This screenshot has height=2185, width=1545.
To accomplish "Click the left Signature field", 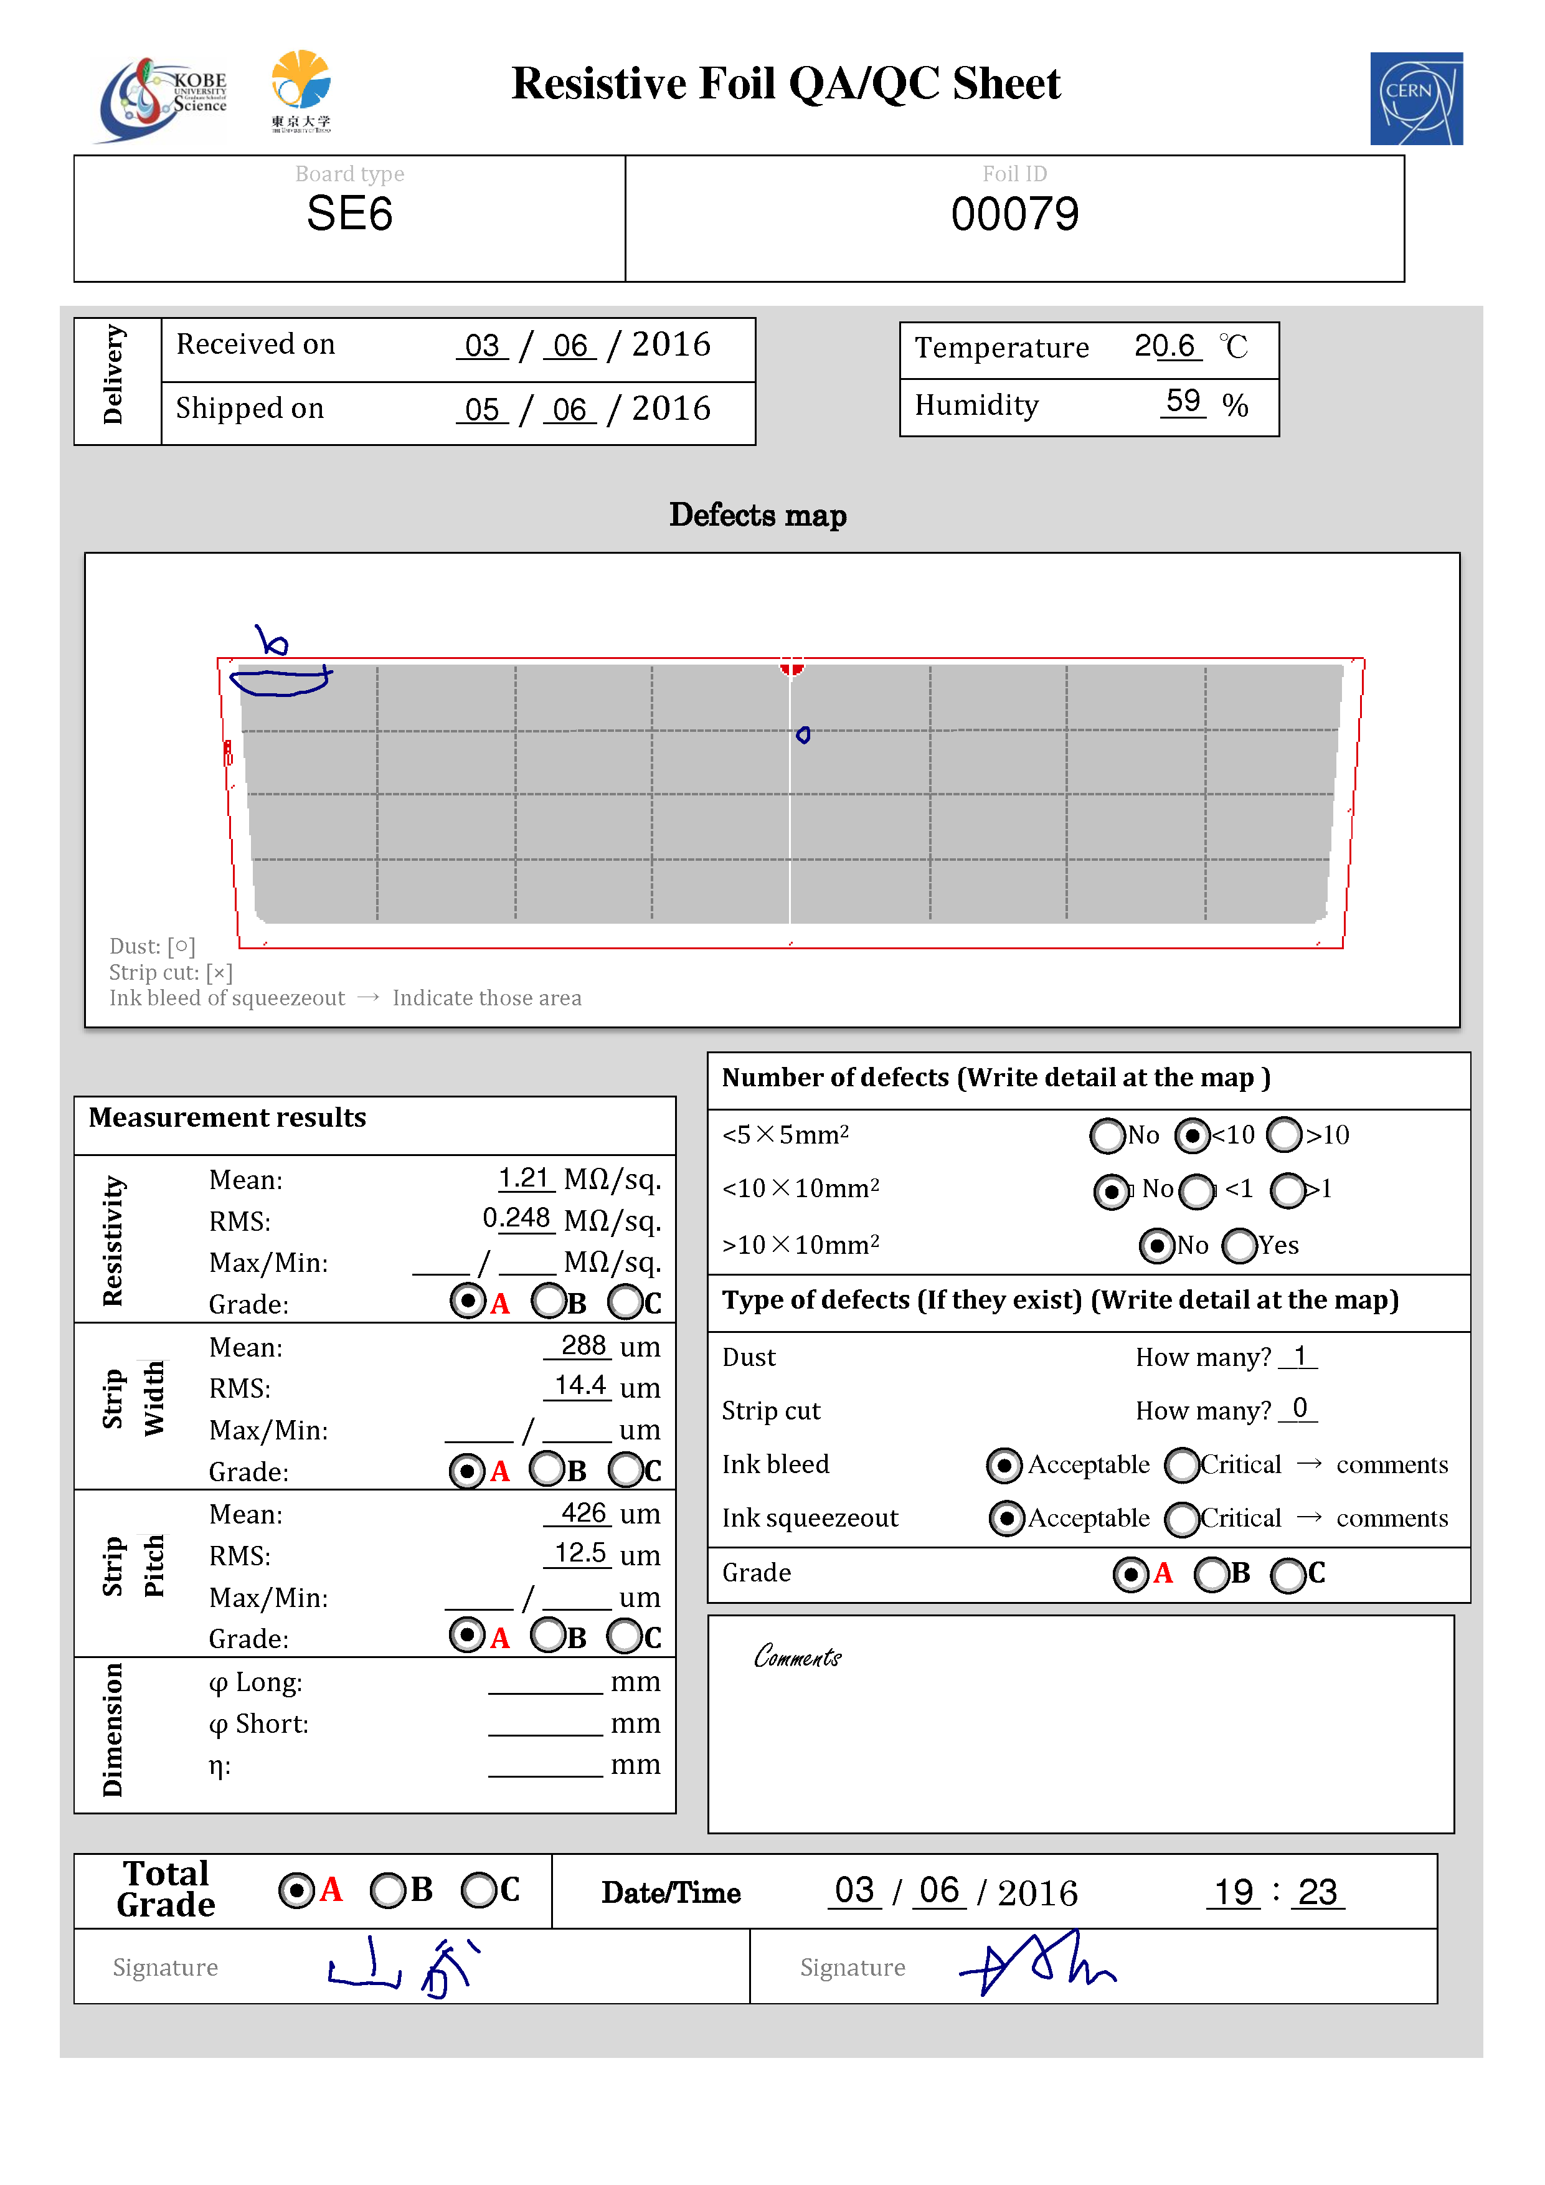I will tap(412, 1967).
